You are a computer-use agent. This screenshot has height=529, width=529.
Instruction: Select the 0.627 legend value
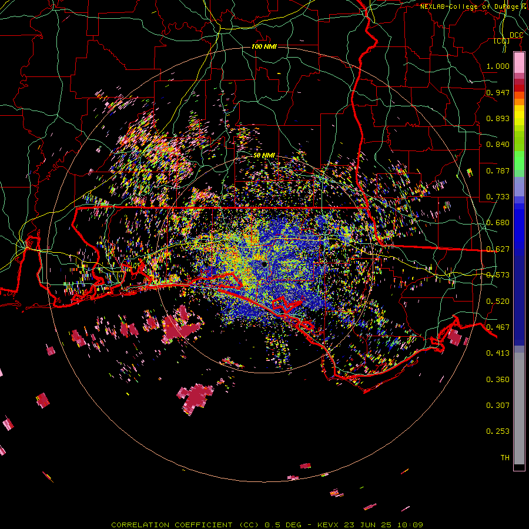(x=498, y=249)
